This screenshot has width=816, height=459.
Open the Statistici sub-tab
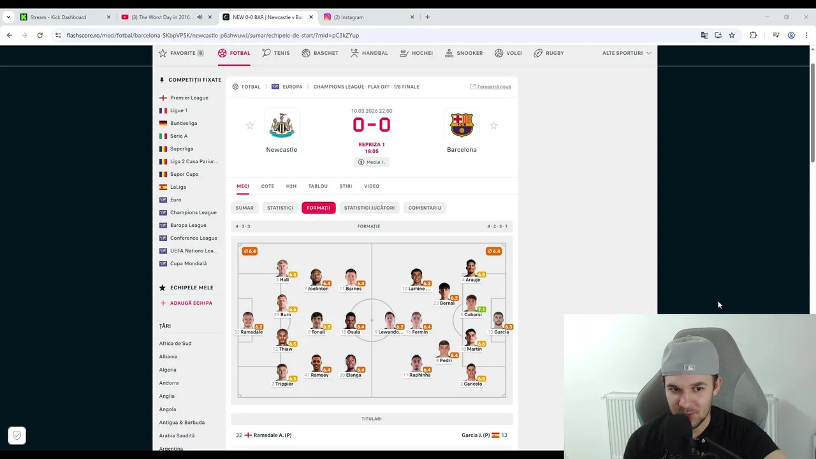pyautogui.click(x=280, y=208)
